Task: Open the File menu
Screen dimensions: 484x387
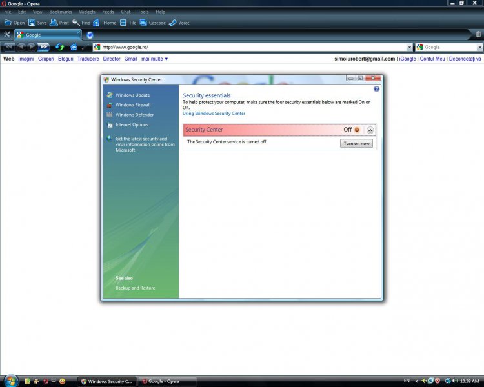Action: (x=8, y=12)
